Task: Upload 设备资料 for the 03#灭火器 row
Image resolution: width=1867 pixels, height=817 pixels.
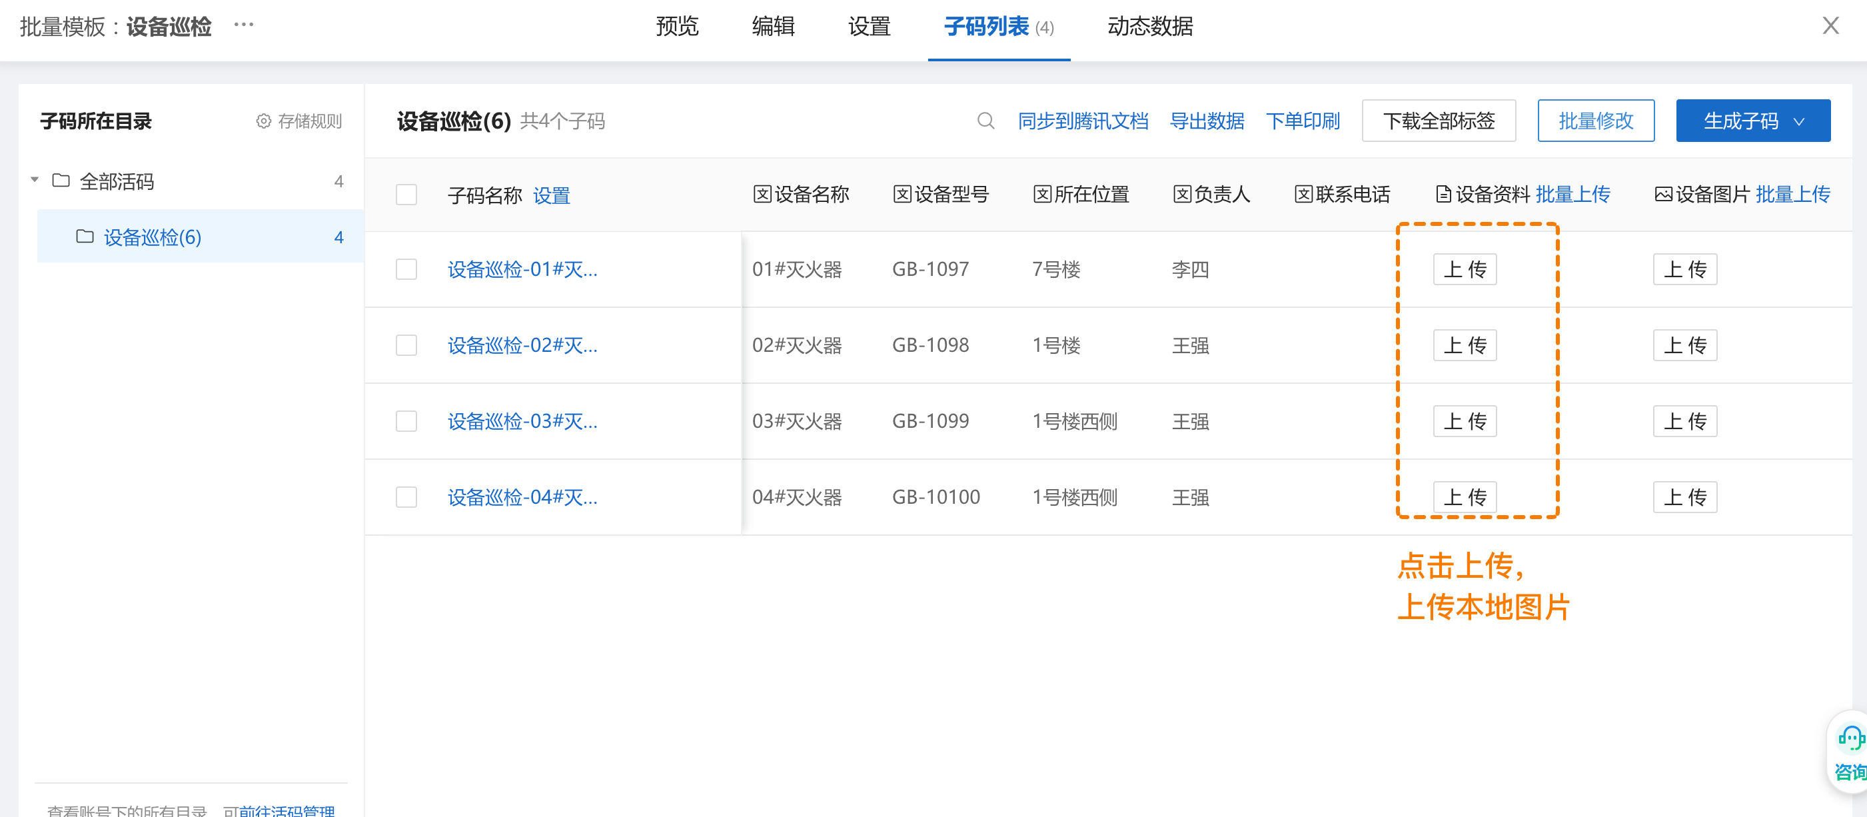Action: click(1465, 421)
